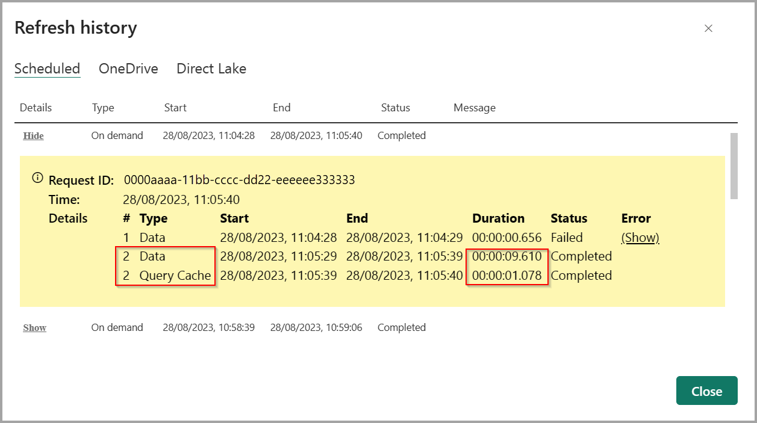The width and height of the screenshot is (757, 423).
Task: Dismiss the dialog via the X icon
Action: (x=708, y=28)
